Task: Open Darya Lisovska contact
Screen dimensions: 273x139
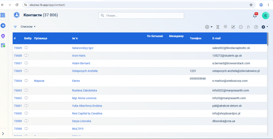Action: point(81,121)
